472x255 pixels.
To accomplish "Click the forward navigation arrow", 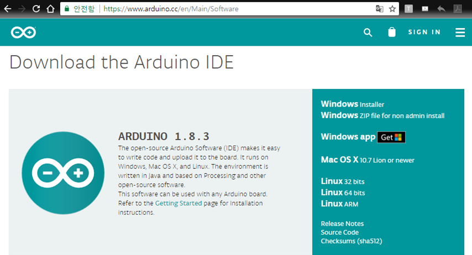I will tap(22, 9).
